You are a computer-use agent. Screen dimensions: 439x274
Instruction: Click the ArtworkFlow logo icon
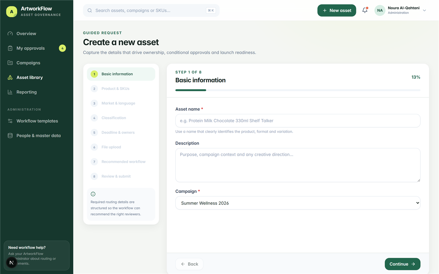[12, 12]
